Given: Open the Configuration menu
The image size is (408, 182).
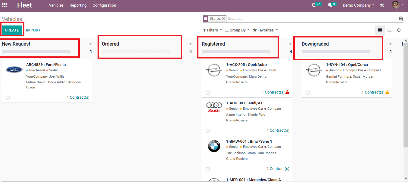Looking at the screenshot, I should 104,5.
